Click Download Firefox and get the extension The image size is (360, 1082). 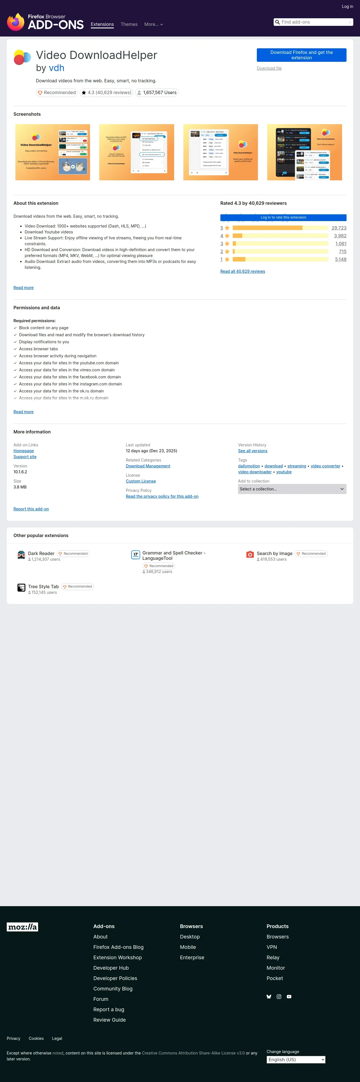[x=302, y=55]
